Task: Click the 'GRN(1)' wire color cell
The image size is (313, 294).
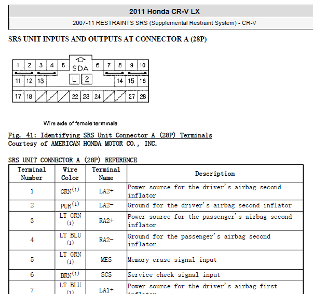Action: point(70,191)
